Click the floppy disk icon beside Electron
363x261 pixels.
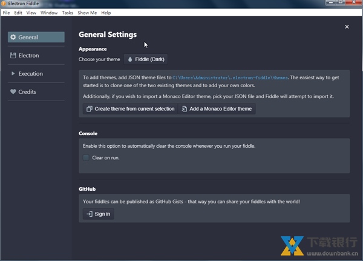pyautogui.click(x=13, y=56)
